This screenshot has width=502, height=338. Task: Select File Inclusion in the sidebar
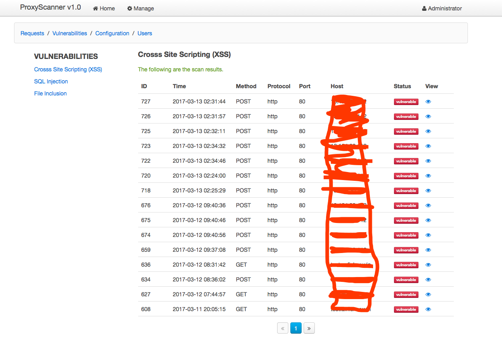pos(50,93)
